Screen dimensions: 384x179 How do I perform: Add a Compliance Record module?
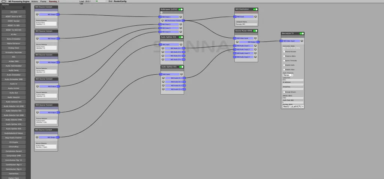(x=13, y=151)
